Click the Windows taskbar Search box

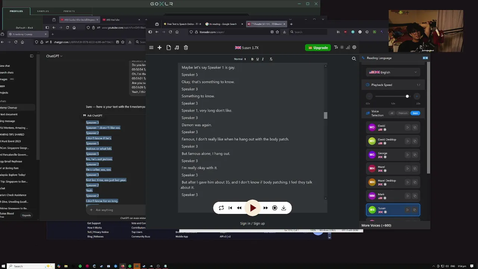coord(31,266)
